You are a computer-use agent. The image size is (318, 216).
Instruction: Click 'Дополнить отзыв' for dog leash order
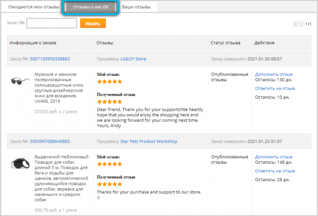click(273, 157)
